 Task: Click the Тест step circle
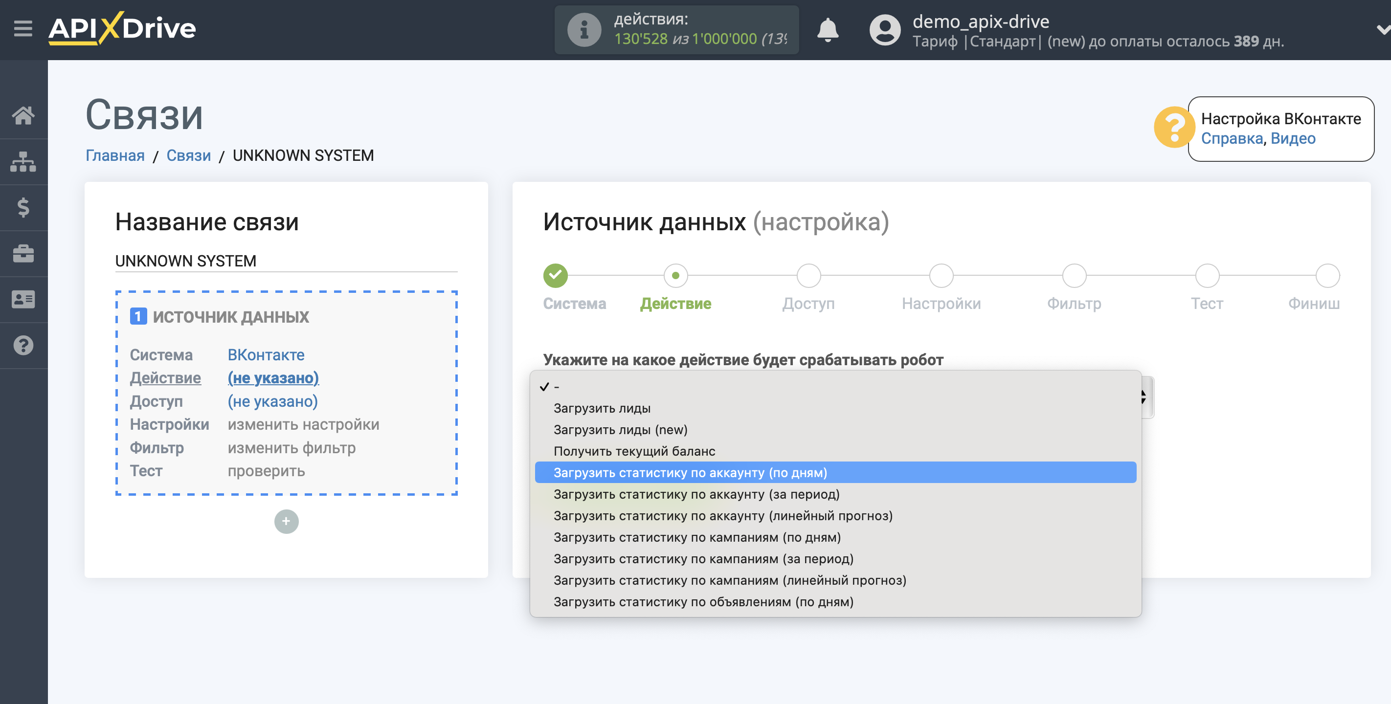click(1207, 276)
